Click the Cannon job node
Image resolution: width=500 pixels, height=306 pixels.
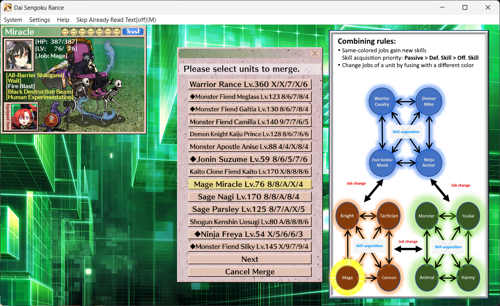coord(389,278)
